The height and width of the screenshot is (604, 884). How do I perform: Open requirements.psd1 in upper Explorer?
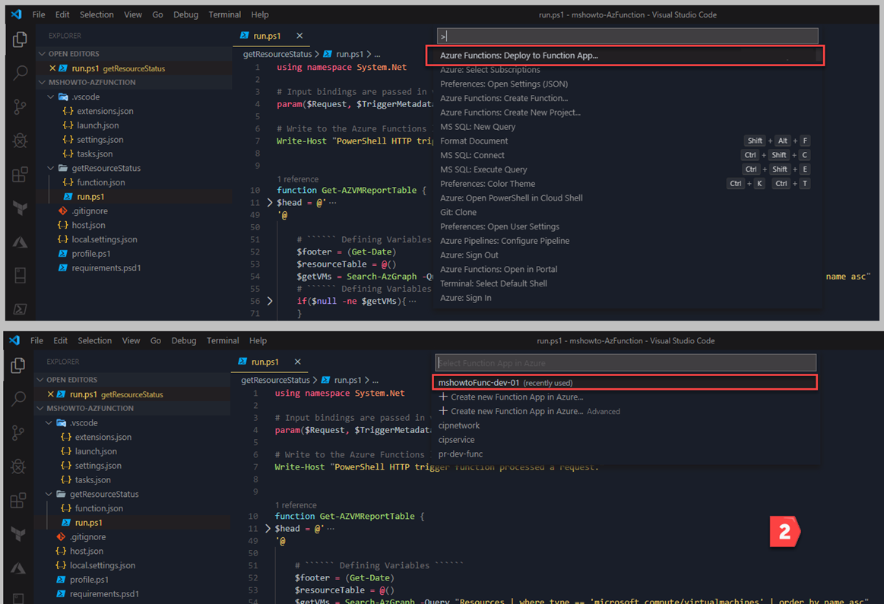pyautogui.click(x=106, y=267)
